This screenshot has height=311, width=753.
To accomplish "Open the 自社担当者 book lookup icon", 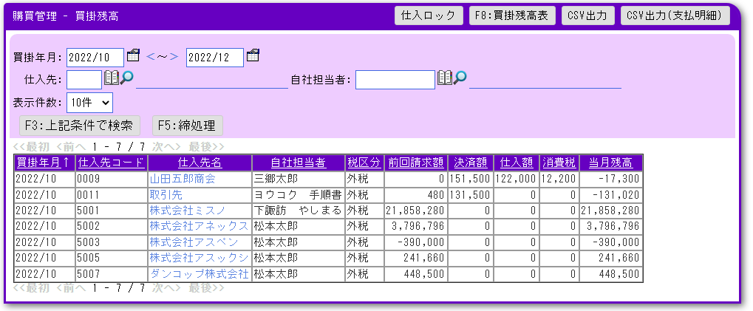I will (x=444, y=78).
